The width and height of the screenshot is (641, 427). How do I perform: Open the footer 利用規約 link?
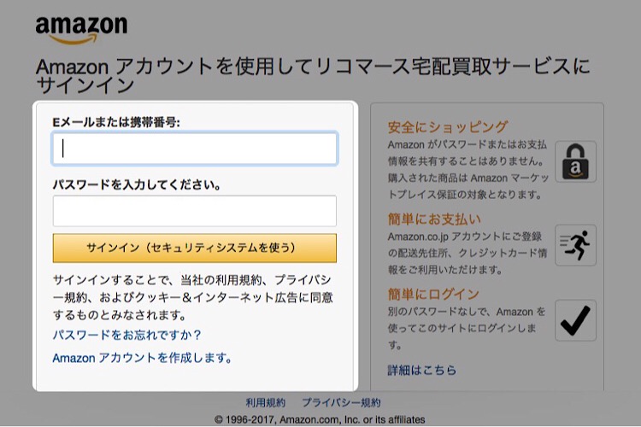pyautogui.click(x=265, y=403)
